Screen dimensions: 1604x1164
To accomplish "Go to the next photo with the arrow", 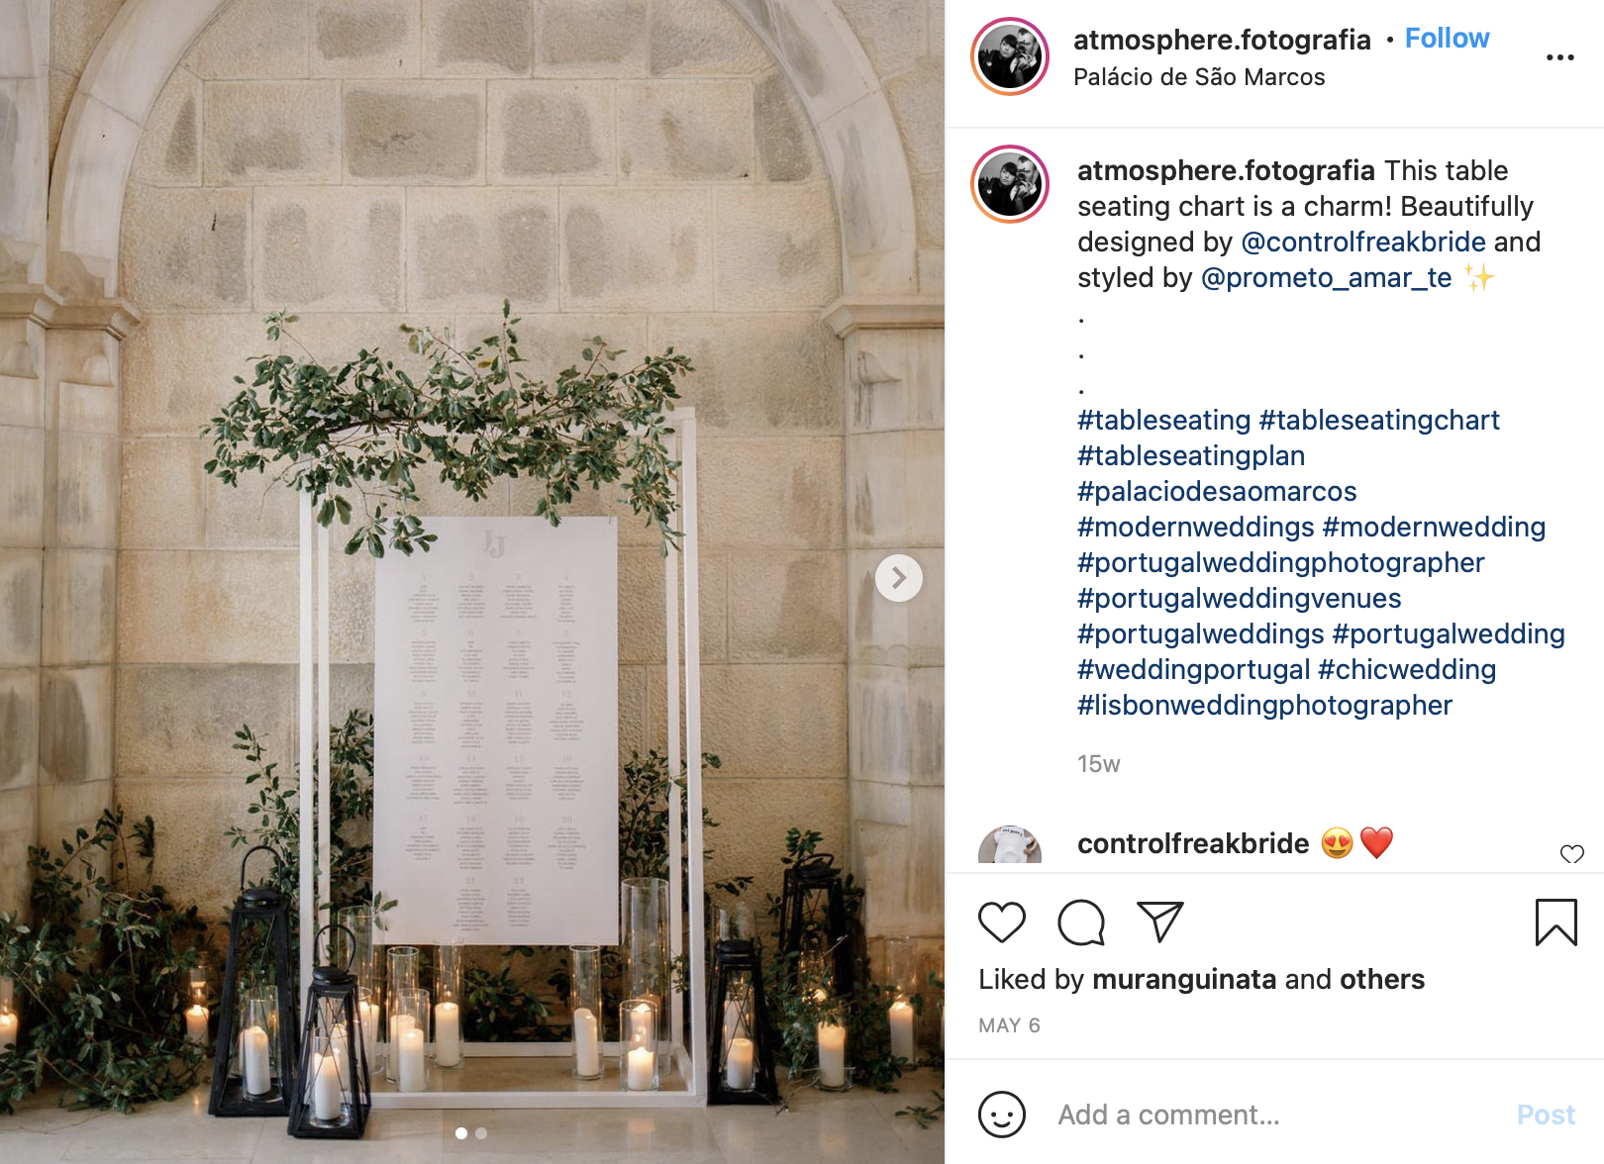I will pos(899,578).
